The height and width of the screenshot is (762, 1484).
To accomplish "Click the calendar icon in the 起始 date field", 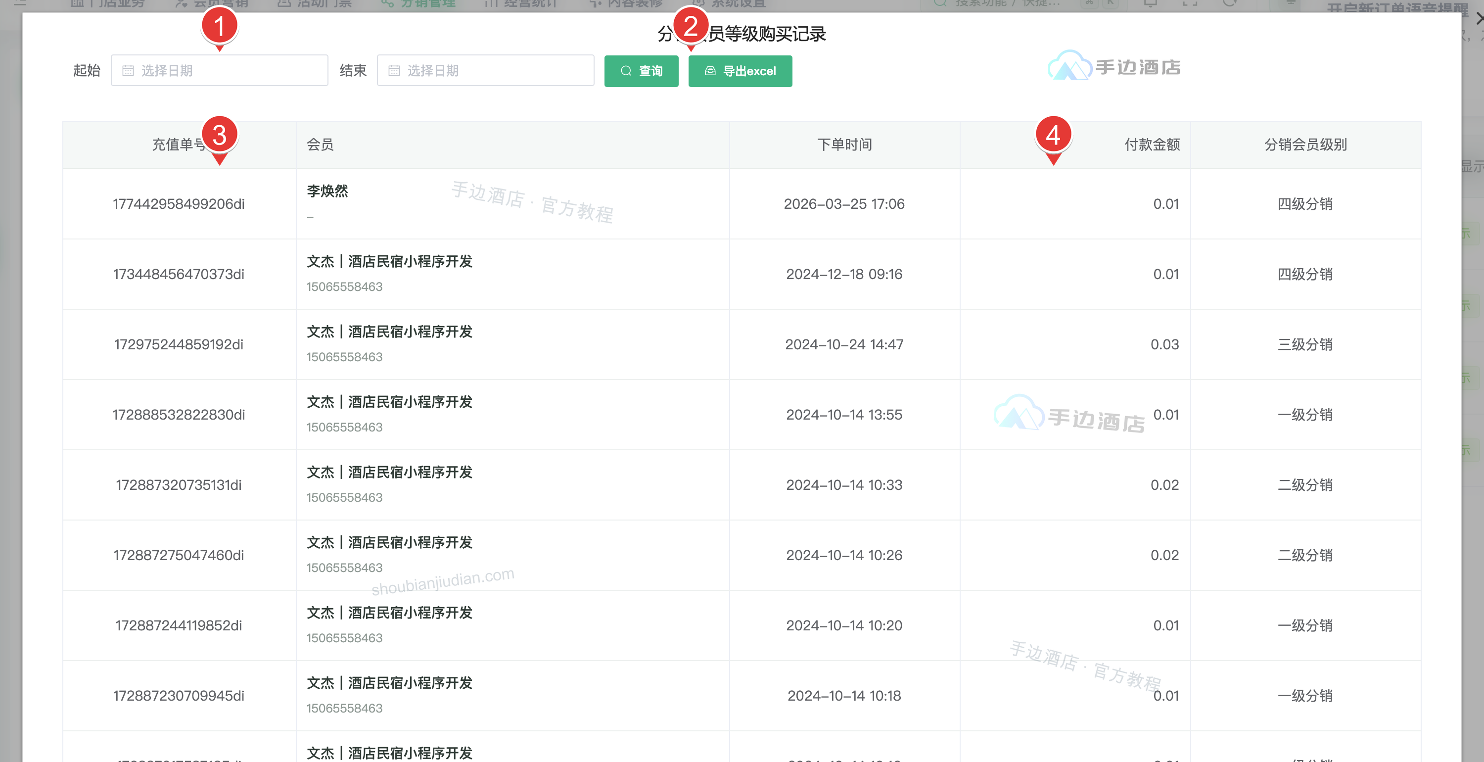I will (x=128, y=70).
